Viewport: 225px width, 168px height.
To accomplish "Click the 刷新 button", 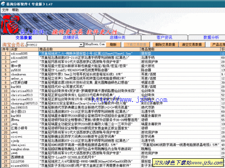I will click(113, 45).
